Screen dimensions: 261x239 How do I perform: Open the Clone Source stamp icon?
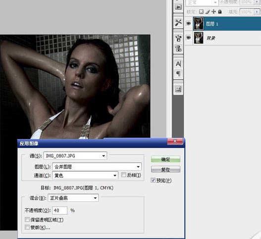tap(178, 48)
